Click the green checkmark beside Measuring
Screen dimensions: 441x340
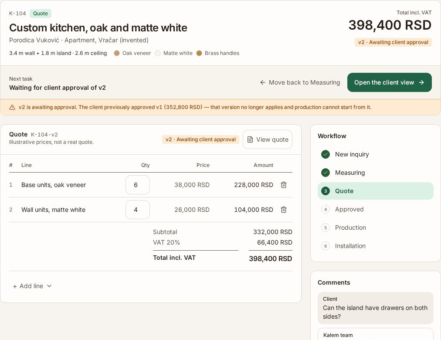point(326,173)
